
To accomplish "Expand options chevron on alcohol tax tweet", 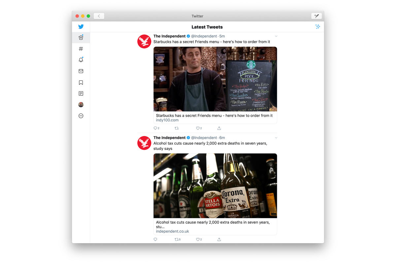I will tap(276, 138).
